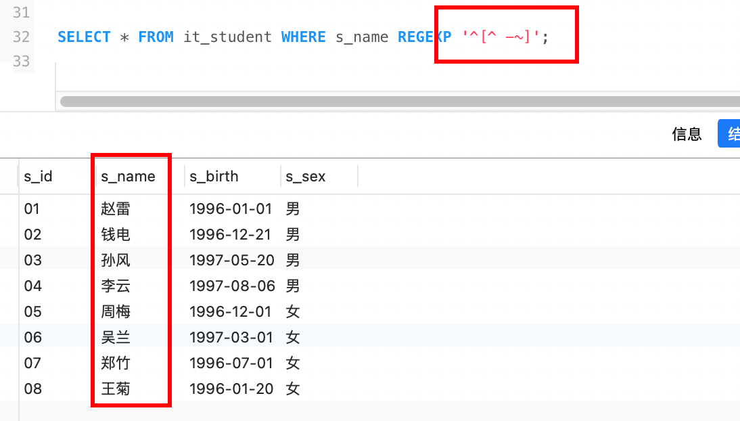This screenshot has height=421, width=740.
Task: Click the 周梅 name cell
Action: pos(116,312)
